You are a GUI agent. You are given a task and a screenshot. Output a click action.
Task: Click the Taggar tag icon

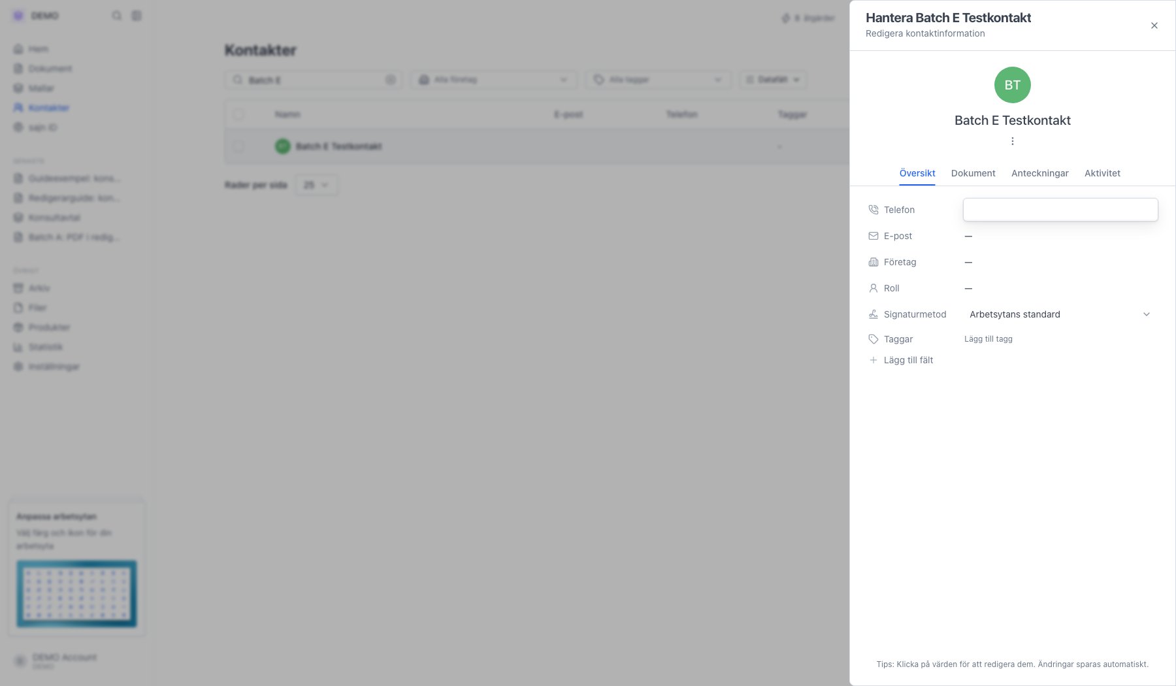(873, 339)
